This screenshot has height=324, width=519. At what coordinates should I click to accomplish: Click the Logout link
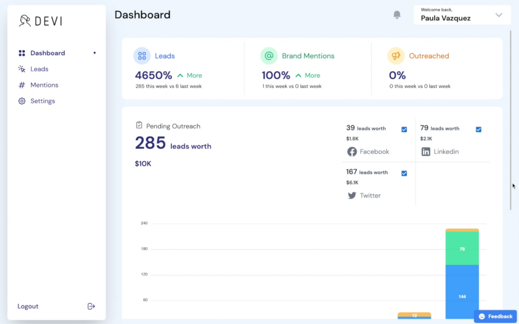[x=28, y=306]
